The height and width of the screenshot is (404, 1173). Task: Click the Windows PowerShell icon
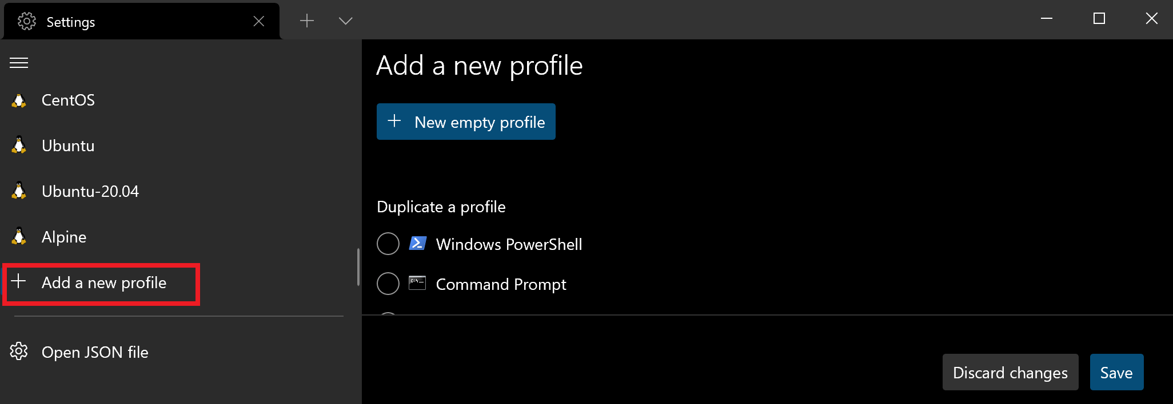click(418, 243)
